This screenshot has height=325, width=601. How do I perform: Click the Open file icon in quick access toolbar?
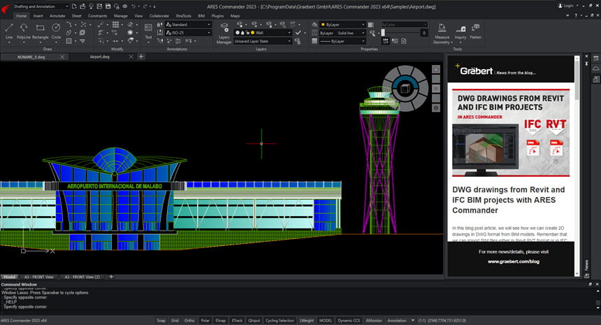[82, 6]
